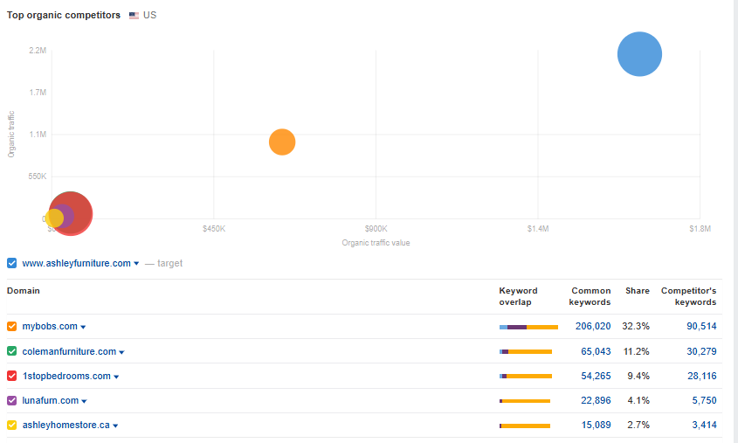Click the colemanfurniture.com keyword overlap bar
738x443 pixels.
526,351
